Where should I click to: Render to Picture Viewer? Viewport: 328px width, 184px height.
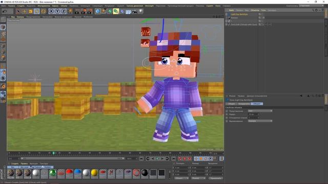84,11
